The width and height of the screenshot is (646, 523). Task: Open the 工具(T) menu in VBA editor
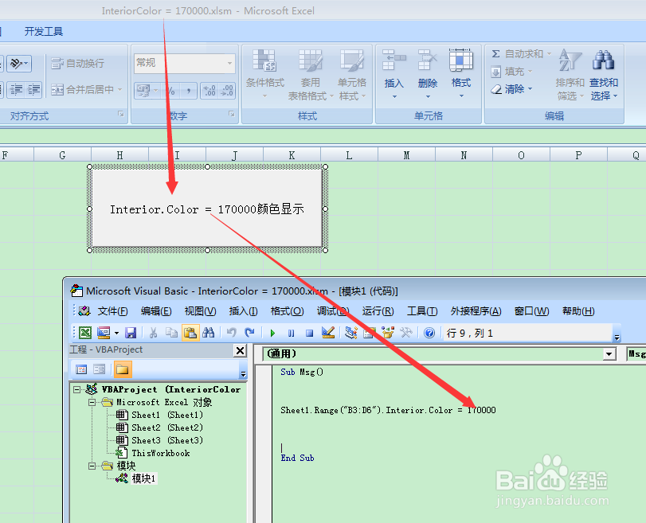point(422,311)
